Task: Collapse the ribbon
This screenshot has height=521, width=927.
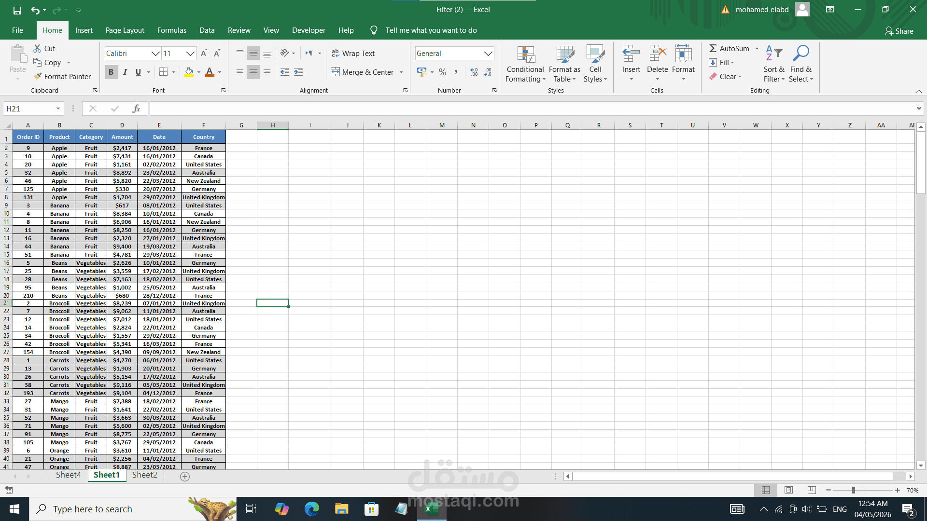Action: pos(919,91)
